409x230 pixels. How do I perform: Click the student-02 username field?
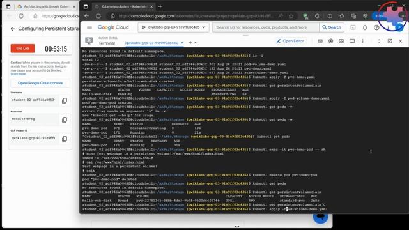pos(34,100)
